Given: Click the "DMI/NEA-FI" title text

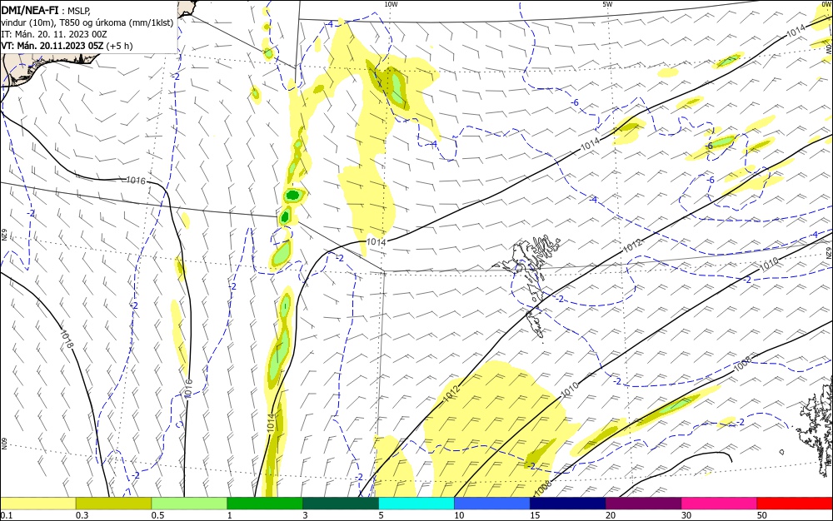Looking at the screenshot, I should point(30,9).
